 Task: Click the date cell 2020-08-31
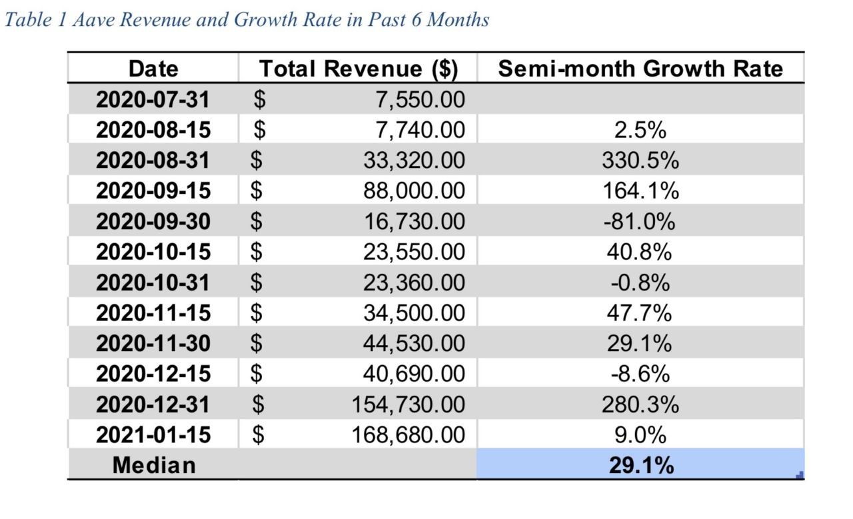[153, 161]
